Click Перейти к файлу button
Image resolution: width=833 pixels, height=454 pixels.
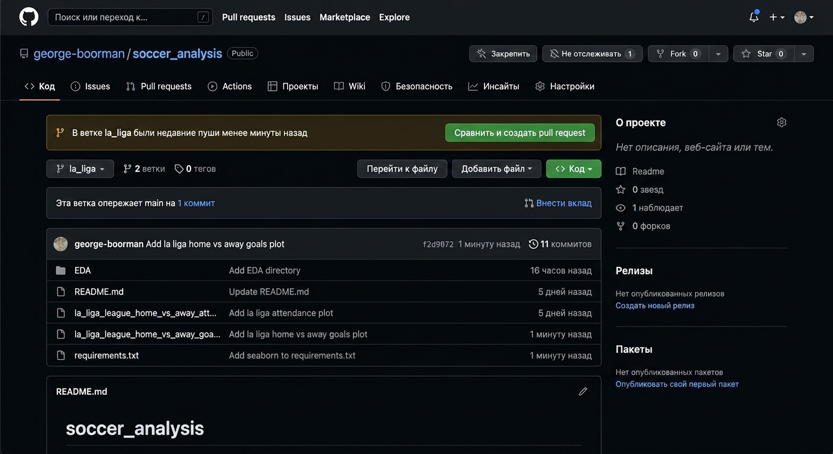point(402,168)
